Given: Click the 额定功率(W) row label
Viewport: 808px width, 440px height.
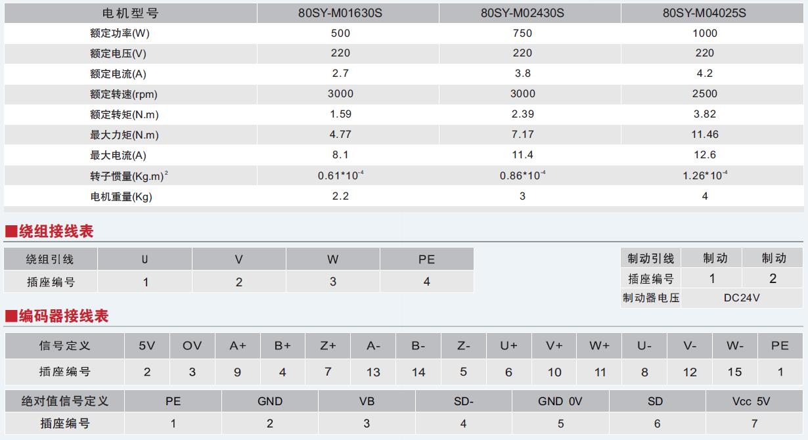Looking at the screenshot, I should click(116, 33).
